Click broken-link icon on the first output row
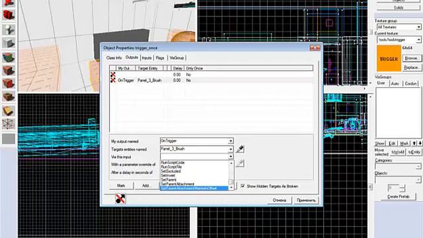Screen dimensions: 423x238 pos(113,74)
